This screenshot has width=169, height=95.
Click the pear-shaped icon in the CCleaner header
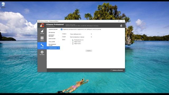[121, 26]
